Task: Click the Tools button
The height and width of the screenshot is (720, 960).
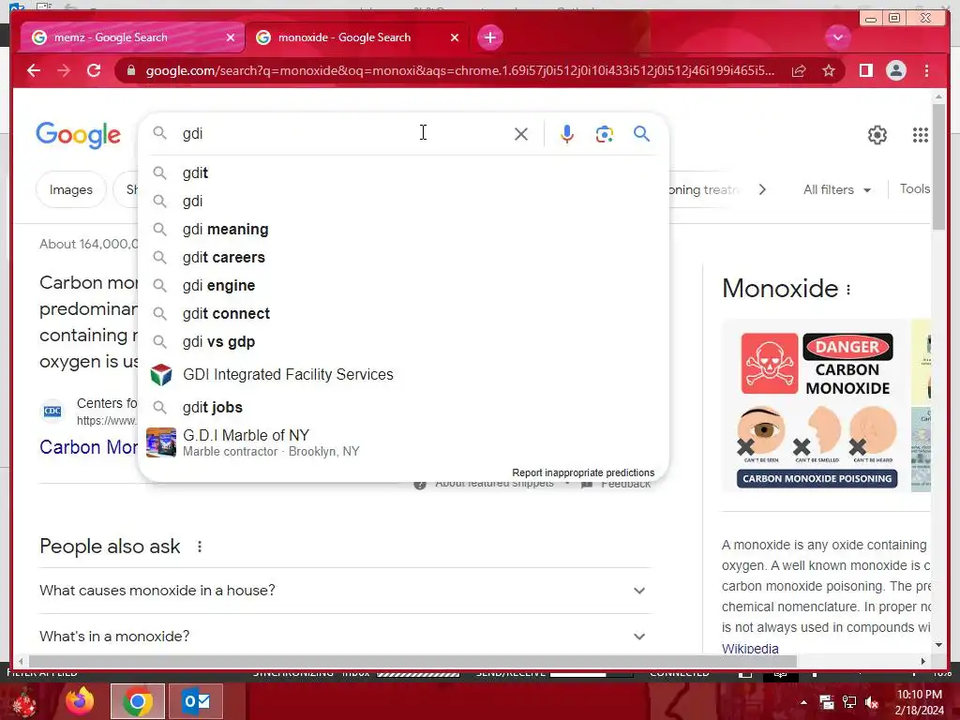Action: pos(915,189)
